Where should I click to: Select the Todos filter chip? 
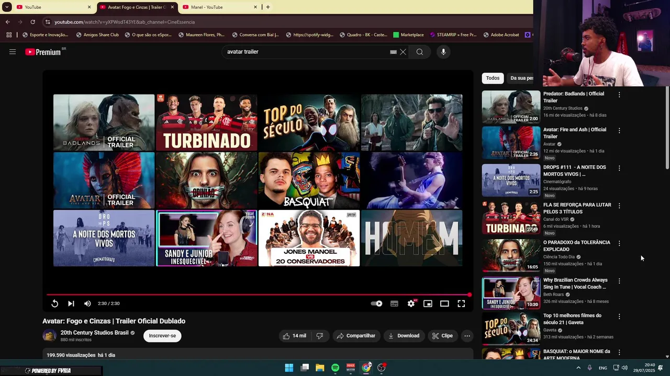tap(493, 78)
